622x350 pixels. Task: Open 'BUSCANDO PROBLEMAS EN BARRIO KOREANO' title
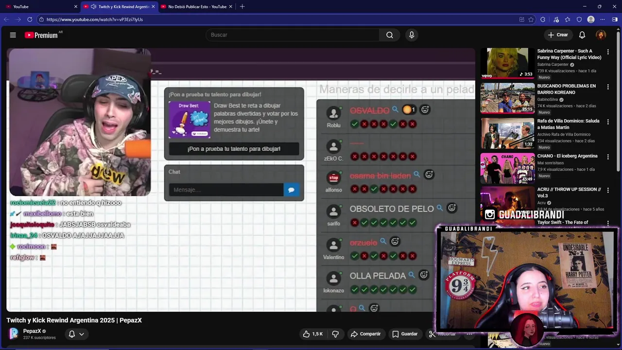[x=566, y=89]
